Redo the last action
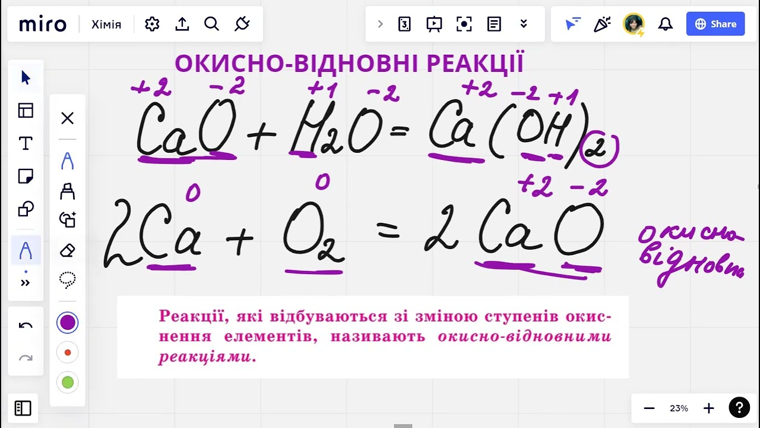Viewport: 760px width, 428px height. click(x=26, y=358)
